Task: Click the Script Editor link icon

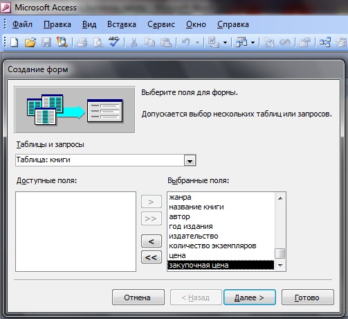Action: point(285,42)
